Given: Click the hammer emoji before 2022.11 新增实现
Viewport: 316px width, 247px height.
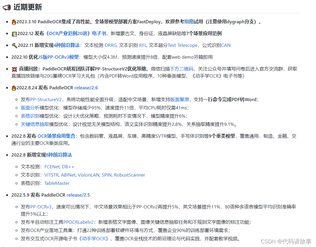Looking at the screenshot, I should click(14, 45).
